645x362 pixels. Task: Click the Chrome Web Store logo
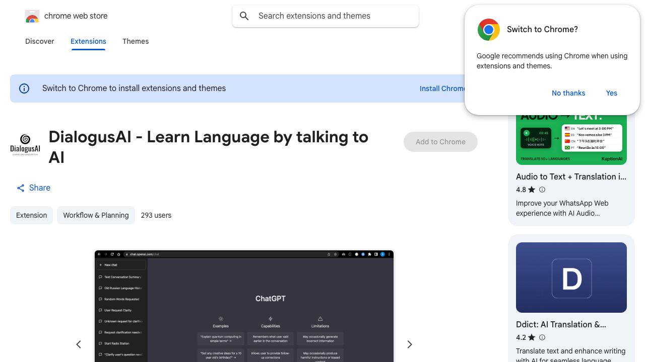[32, 17]
